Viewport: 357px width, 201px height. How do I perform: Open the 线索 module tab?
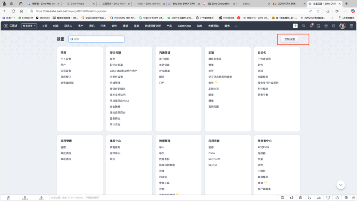(x=56, y=26)
